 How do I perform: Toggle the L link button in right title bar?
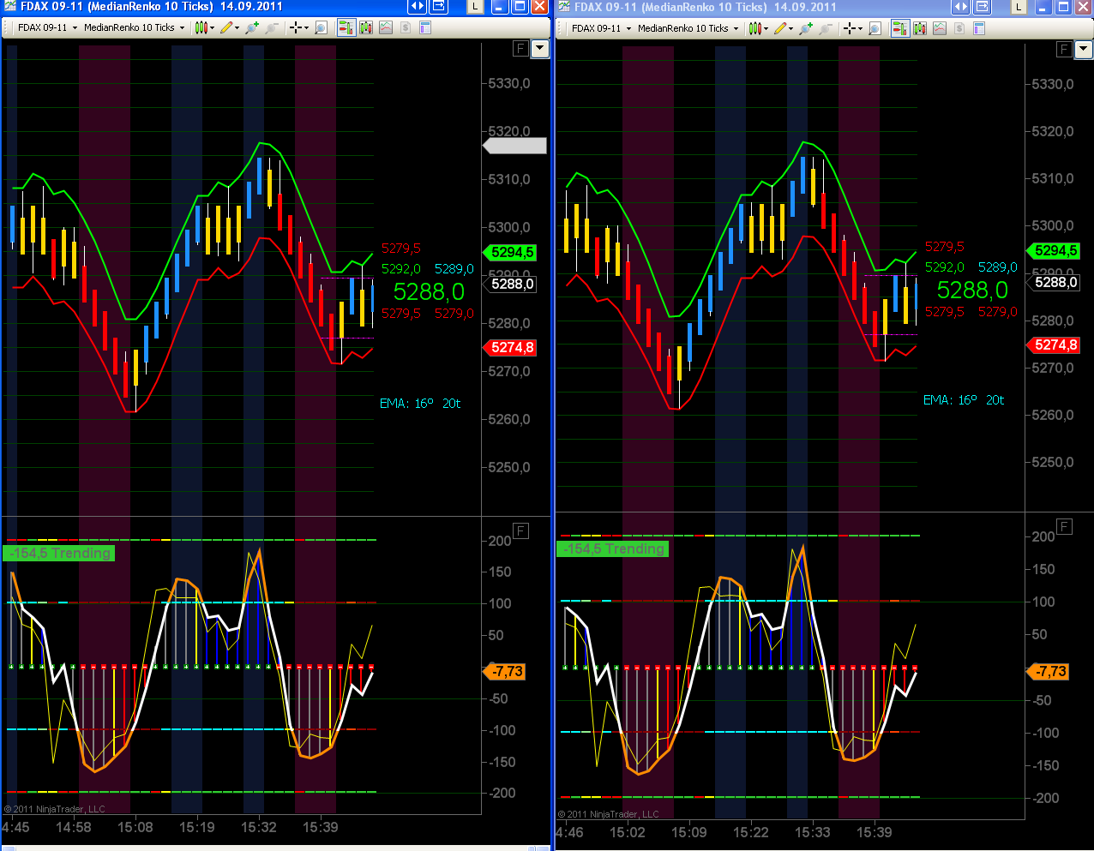click(1019, 7)
